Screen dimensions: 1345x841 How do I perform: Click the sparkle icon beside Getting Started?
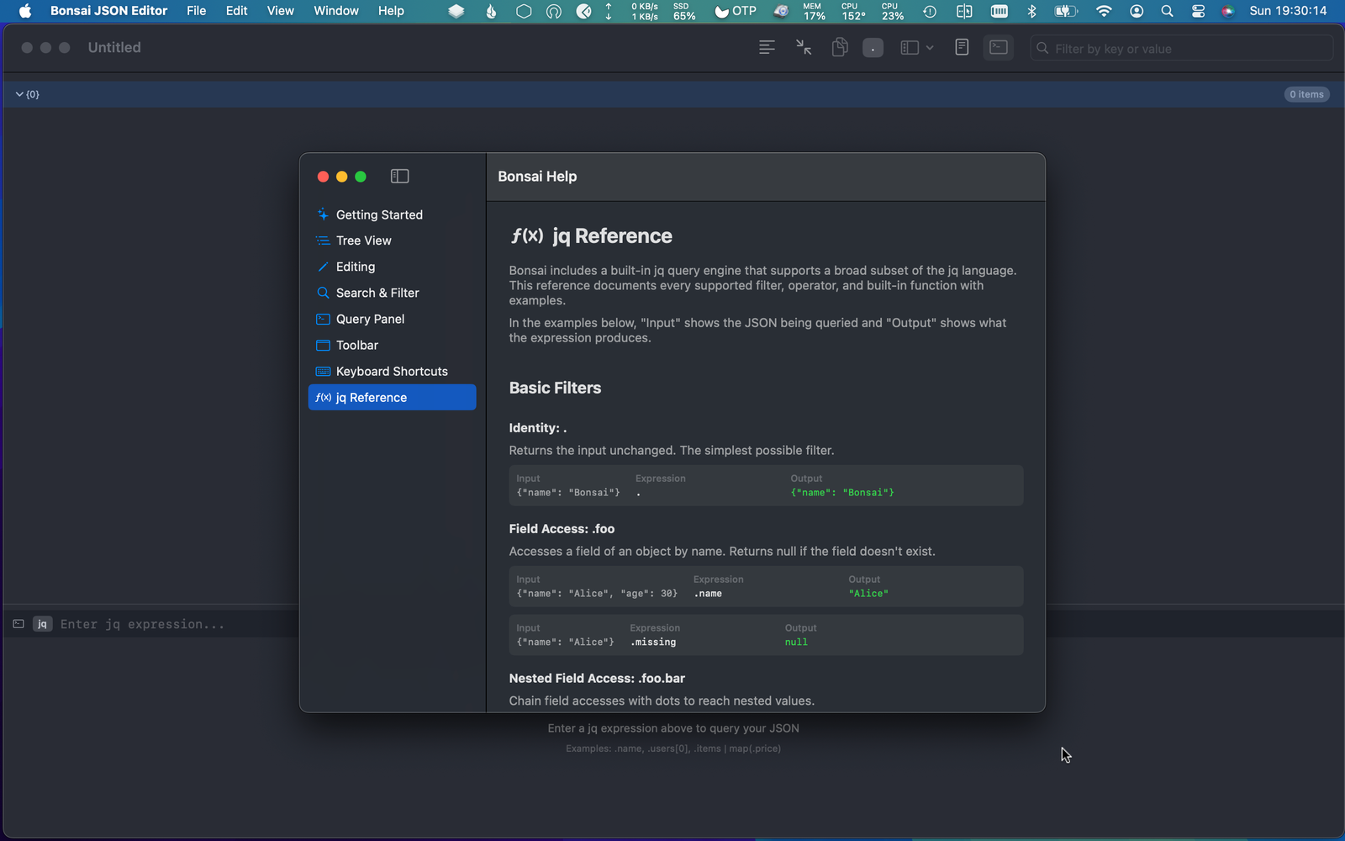323,214
